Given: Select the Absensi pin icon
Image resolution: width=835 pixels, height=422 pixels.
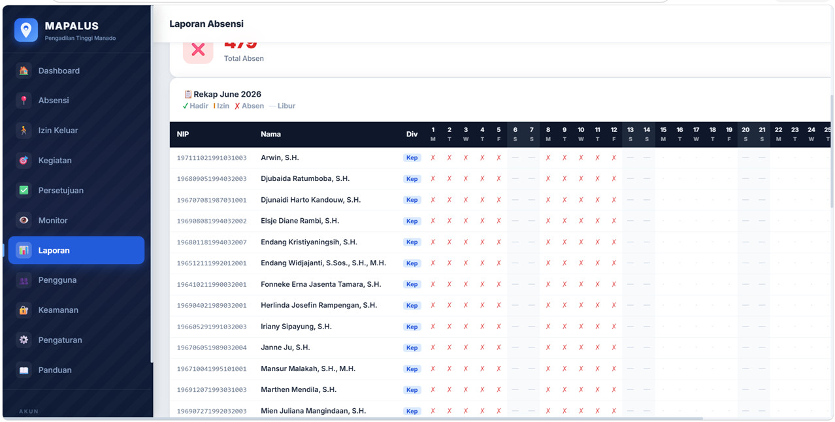Looking at the screenshot, I should point(24,101).
